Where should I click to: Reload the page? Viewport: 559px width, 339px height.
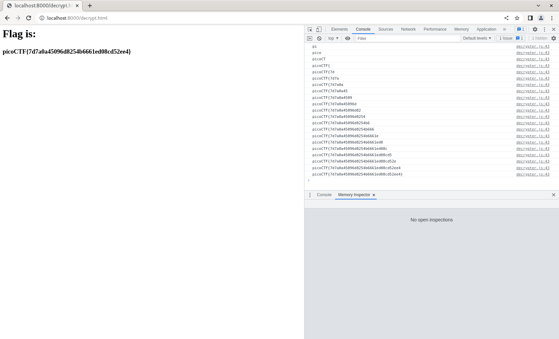click(29, 18)
